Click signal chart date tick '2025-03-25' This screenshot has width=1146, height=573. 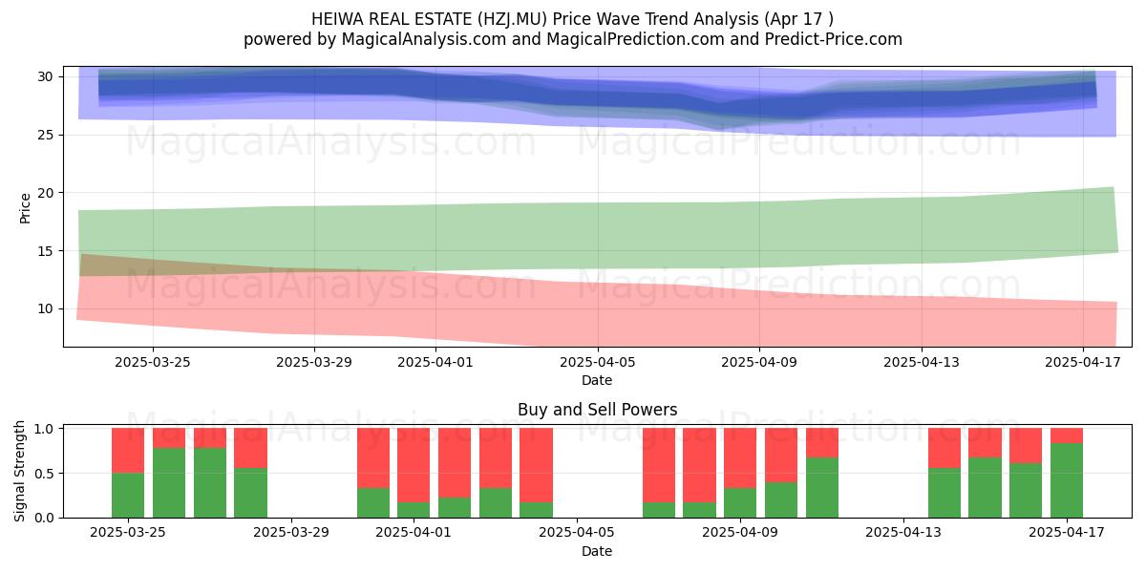128,533
